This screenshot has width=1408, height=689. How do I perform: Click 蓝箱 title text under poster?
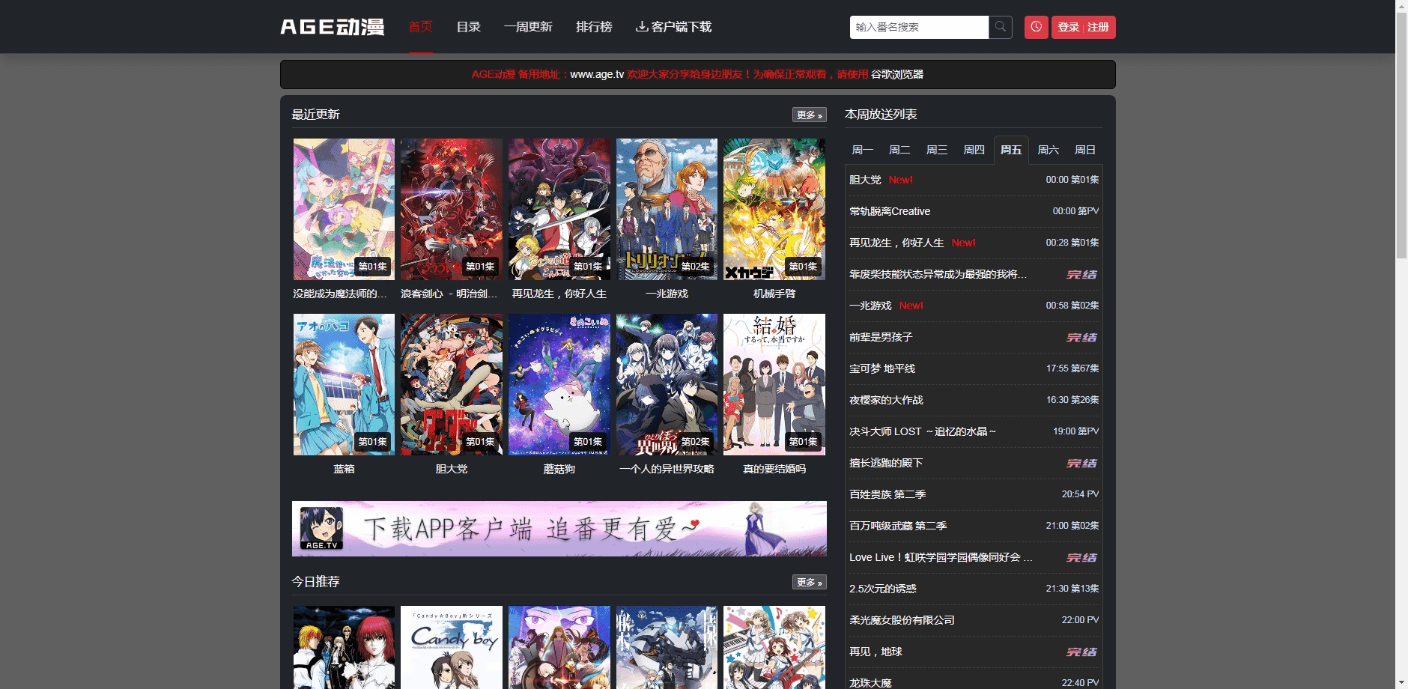[344, 469]
